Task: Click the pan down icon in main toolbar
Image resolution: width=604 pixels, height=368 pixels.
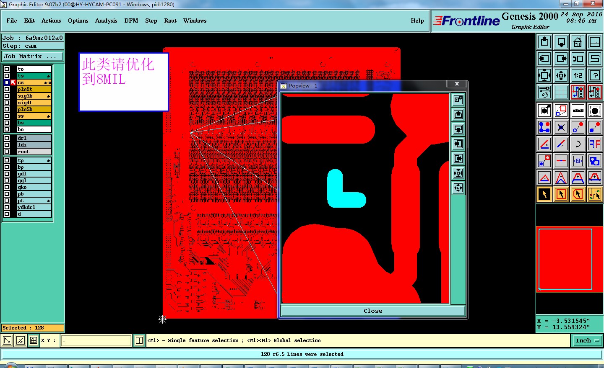Action: [561, 42]
